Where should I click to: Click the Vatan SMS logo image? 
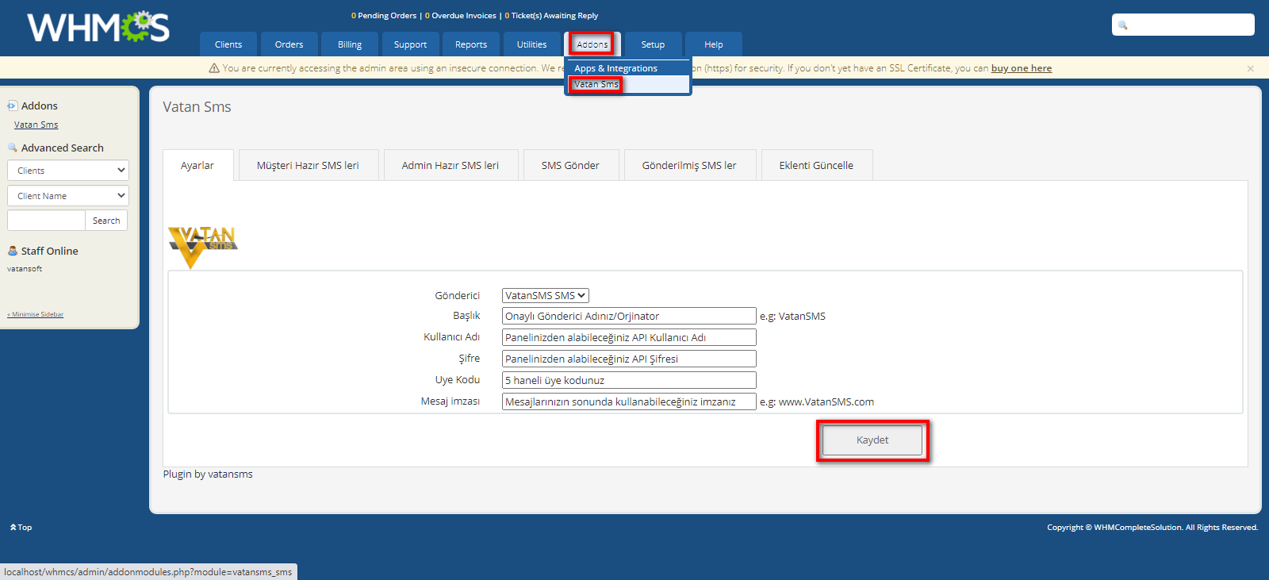click(203, 247)
